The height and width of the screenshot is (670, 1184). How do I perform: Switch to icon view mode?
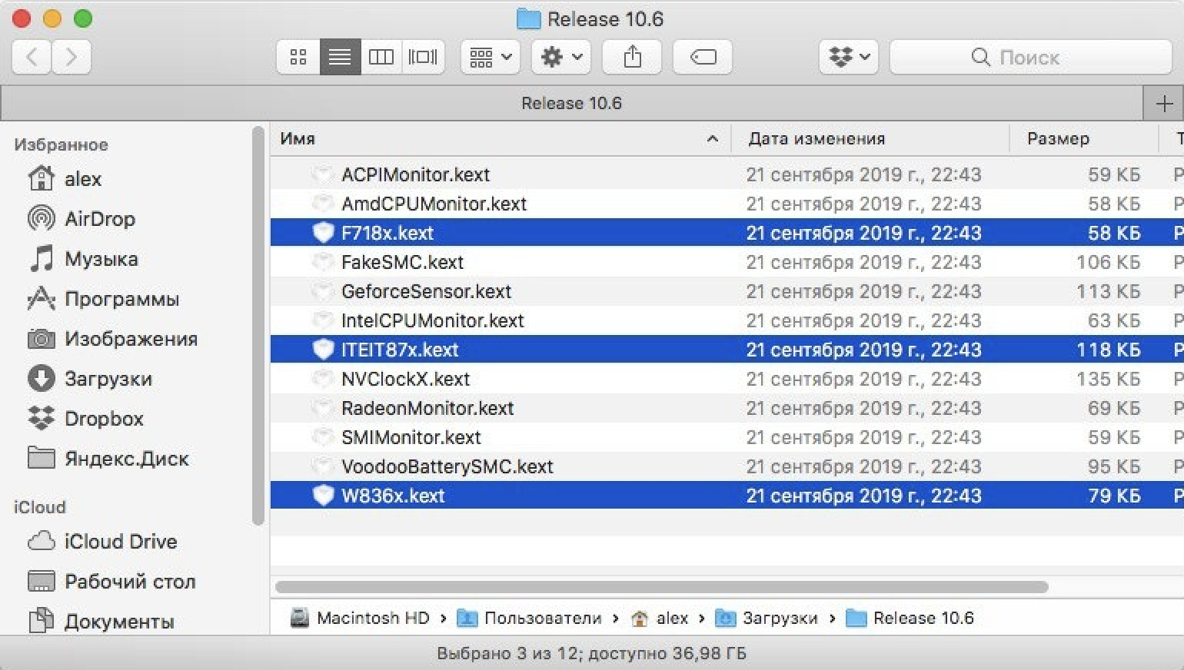(298, 57)
